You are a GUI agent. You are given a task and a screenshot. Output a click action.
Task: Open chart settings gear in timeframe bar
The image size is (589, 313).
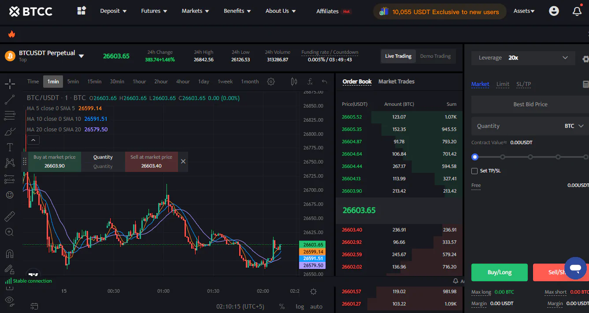tap(271, 82)
